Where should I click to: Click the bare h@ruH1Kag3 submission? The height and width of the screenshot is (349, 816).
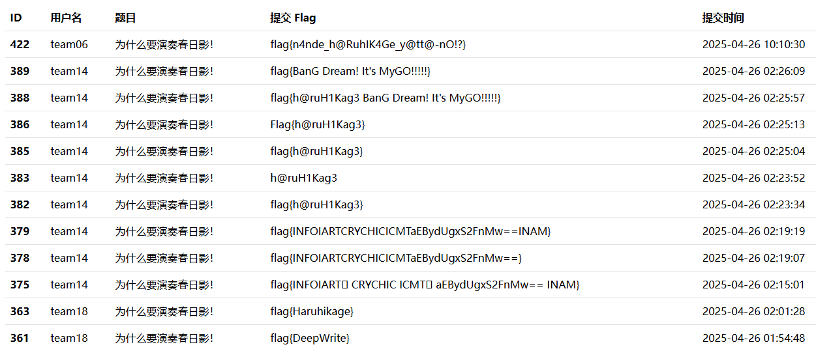[304, 178]
